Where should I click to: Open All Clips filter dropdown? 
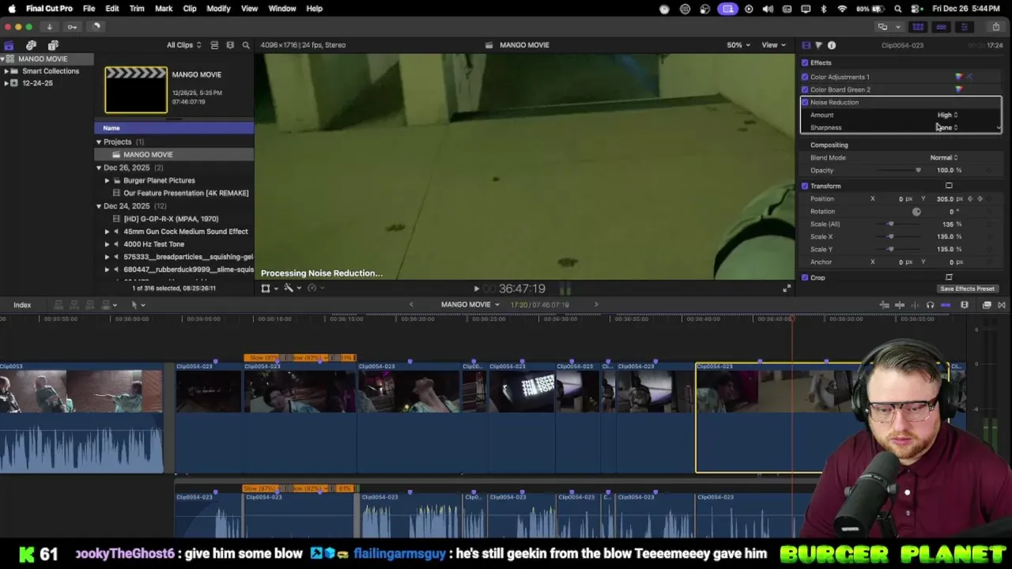point(183,45)
